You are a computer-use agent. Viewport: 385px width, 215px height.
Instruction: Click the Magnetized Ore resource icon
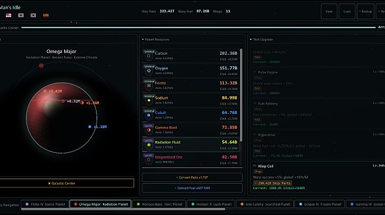point(149,160)
